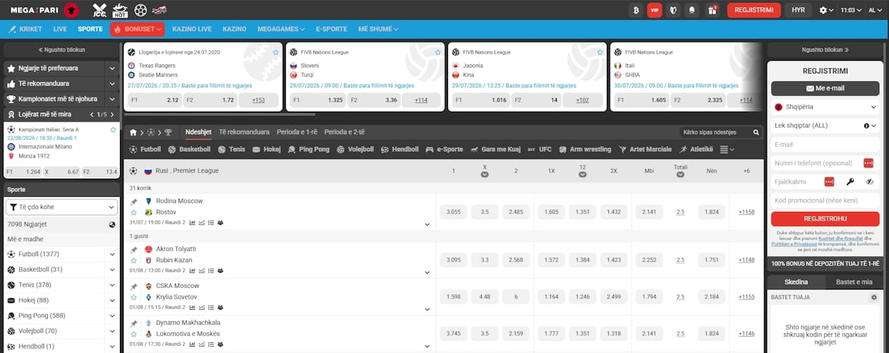Filter matches by Ping Pong
The width and height of the screenshot is (889, 353).
(309, 150)
